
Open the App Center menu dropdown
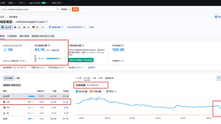(x=39, y=3)
